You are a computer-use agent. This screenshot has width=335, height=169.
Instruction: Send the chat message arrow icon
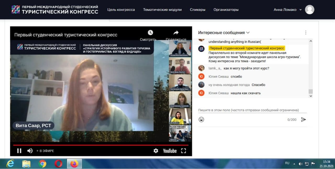[303, 119]
